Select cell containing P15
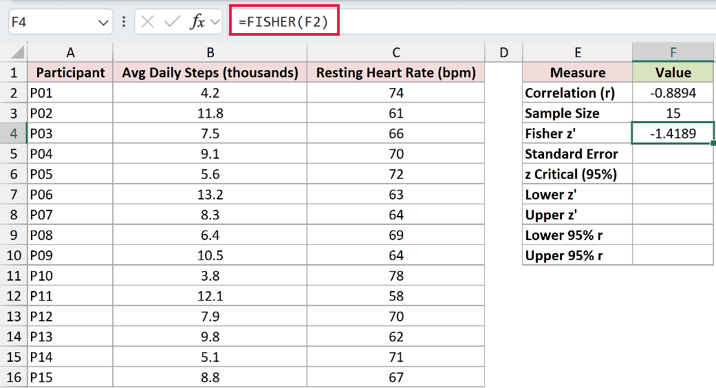The width and height of the screenshot is (716, 388). (70, 377)
